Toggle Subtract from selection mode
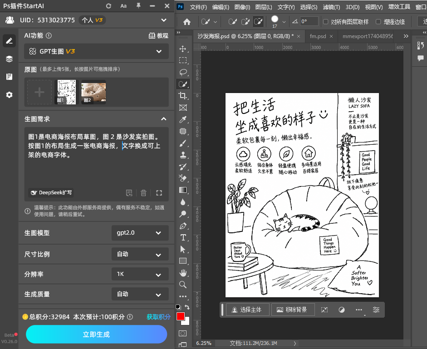427x349 pixels. pos(258,21)
